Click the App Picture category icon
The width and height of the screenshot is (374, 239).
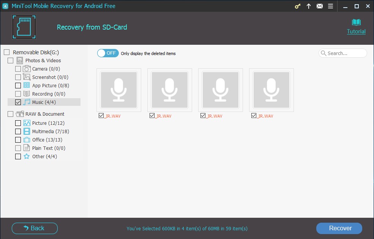(27, 85)
